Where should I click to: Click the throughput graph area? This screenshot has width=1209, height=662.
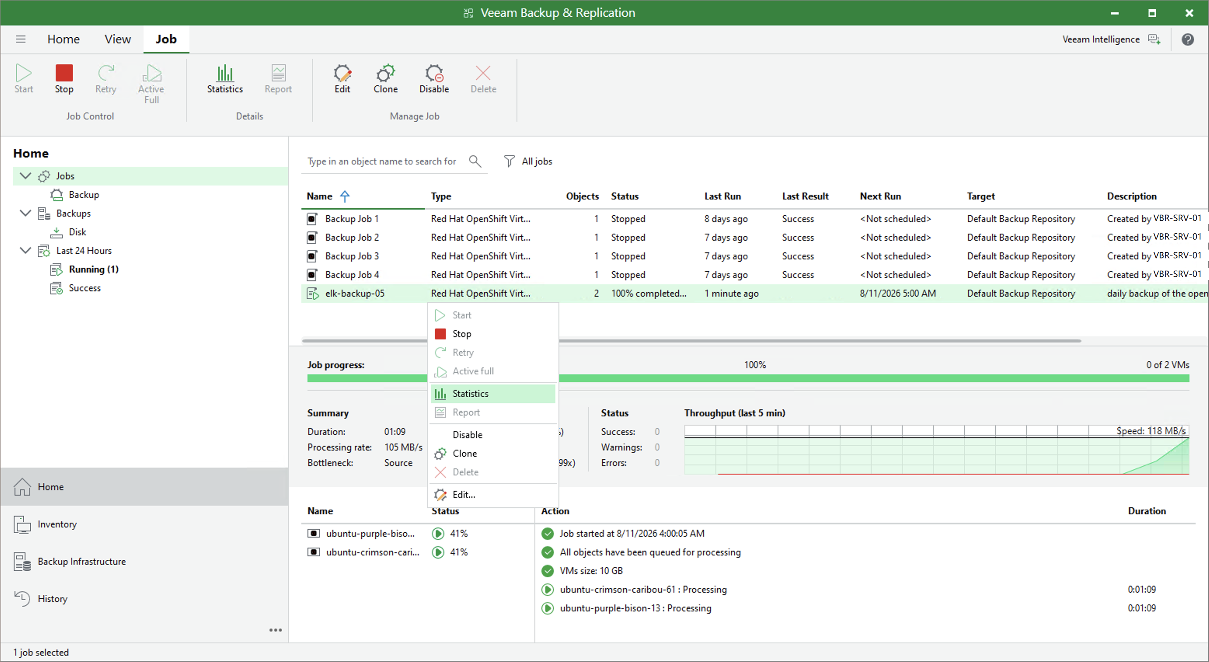(937, 450)
